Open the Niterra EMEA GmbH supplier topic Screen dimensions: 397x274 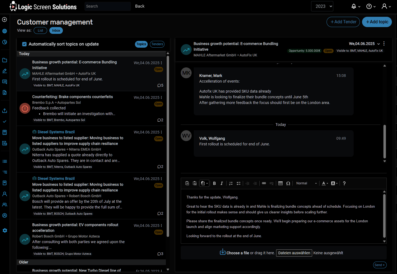(91, 149)
